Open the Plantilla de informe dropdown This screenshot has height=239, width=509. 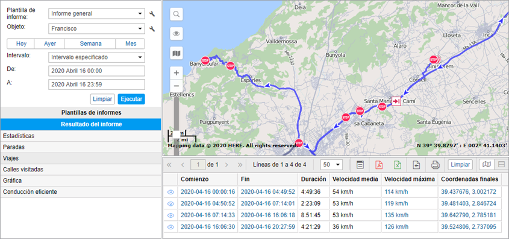click(x=96, y=14)
